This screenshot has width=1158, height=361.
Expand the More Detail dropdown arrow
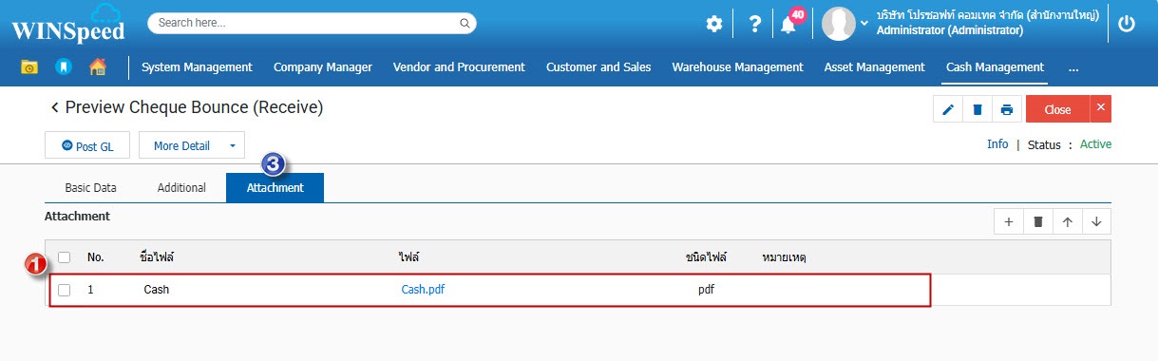point(232,146)
